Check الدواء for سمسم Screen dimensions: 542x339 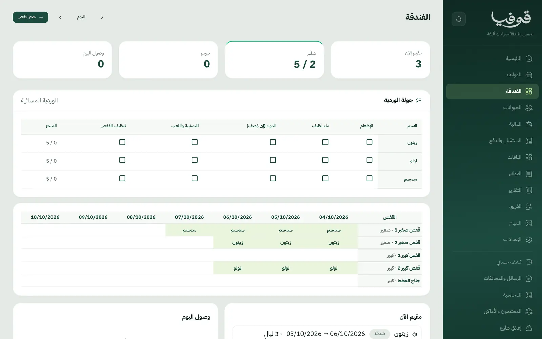pos(273,178)
